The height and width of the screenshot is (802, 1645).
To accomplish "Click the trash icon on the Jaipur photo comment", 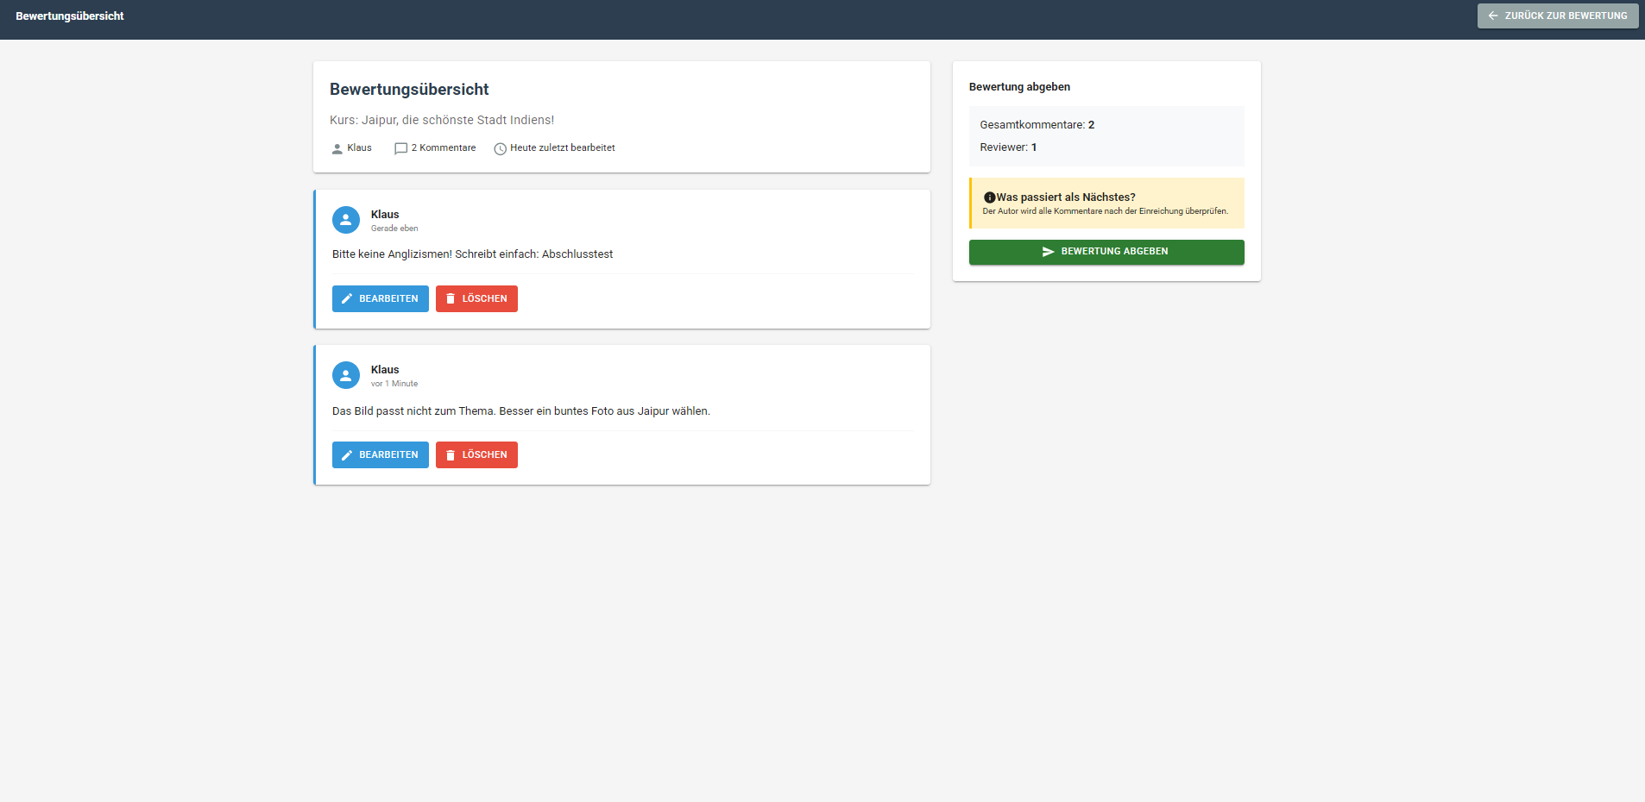I will click(450, 454).
